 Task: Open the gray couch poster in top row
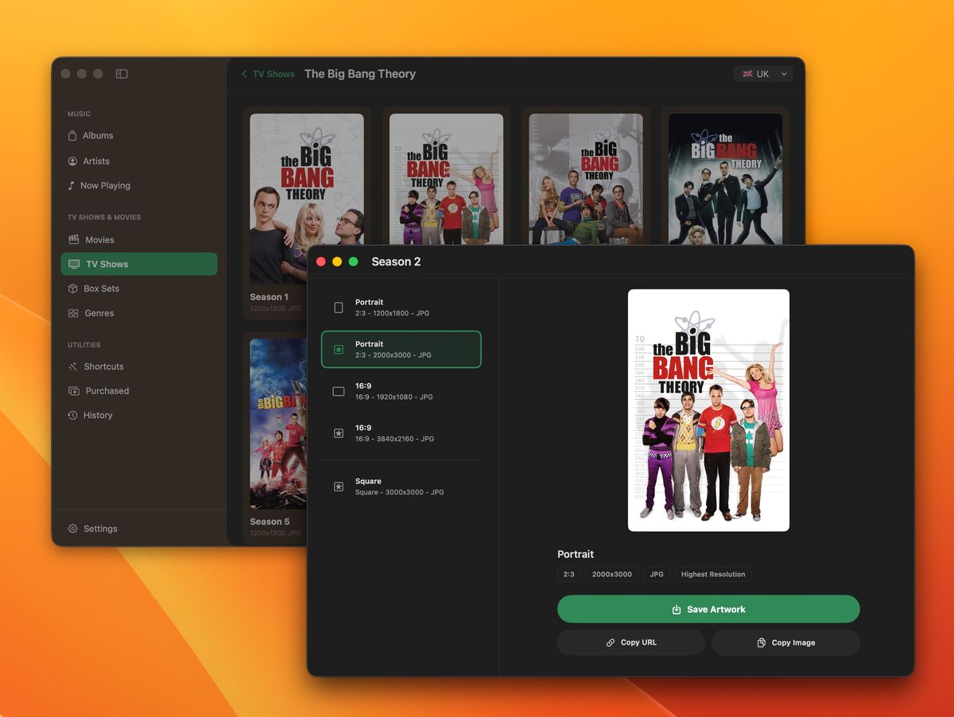pos(586,179)
